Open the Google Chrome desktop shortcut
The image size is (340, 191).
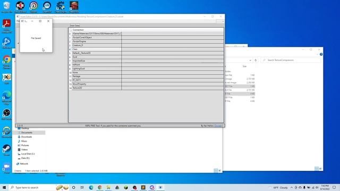tap(7, 62)
